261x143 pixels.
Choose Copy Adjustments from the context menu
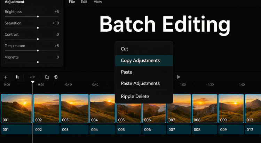[140, 60]
